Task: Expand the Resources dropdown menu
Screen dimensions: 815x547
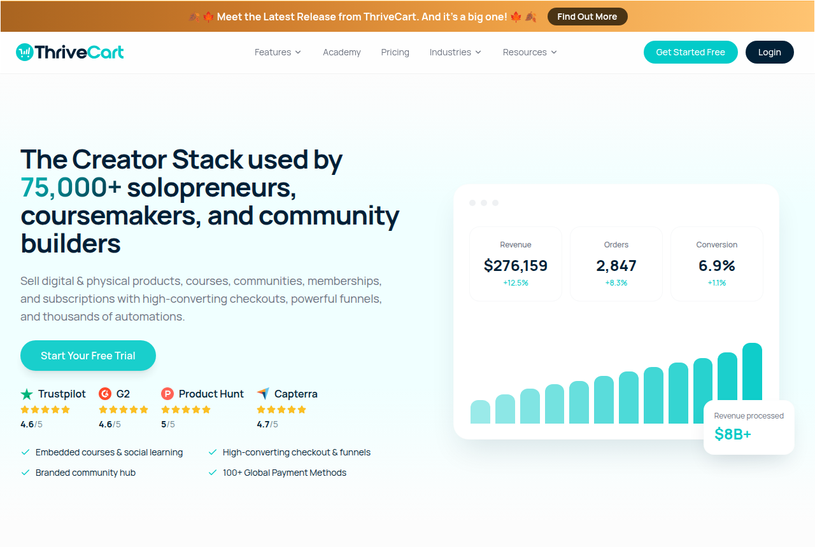Action: click(530, 52)
